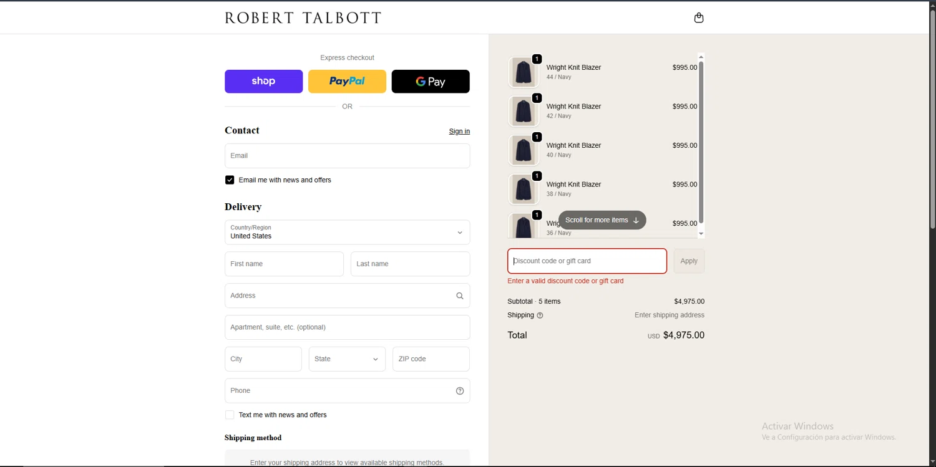Click Scroll for more items pill

602,220
